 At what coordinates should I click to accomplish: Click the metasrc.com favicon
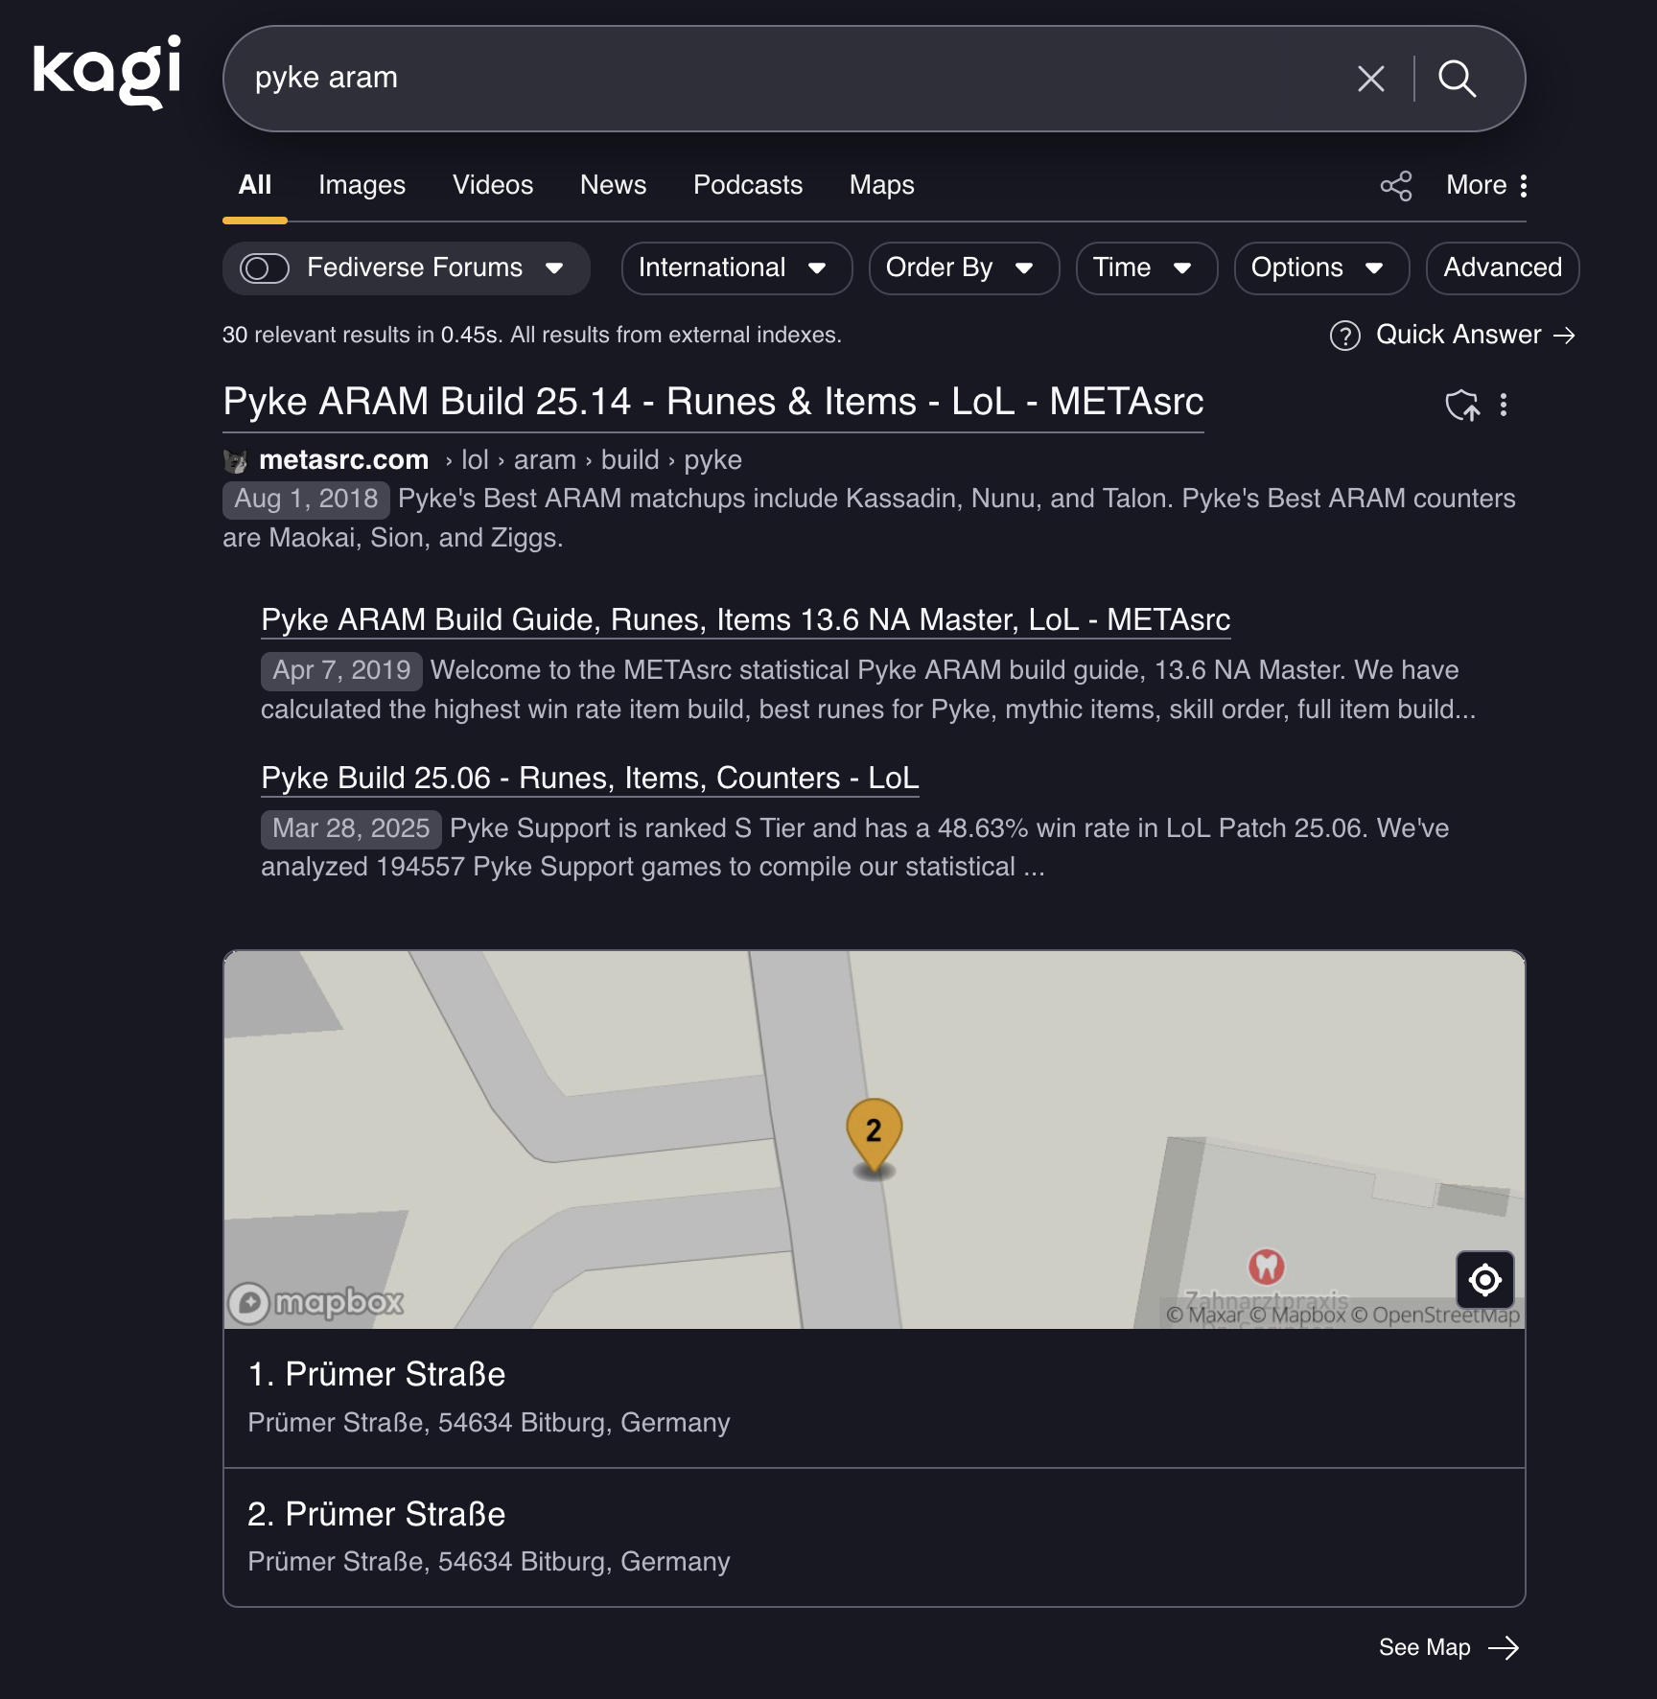233,460
